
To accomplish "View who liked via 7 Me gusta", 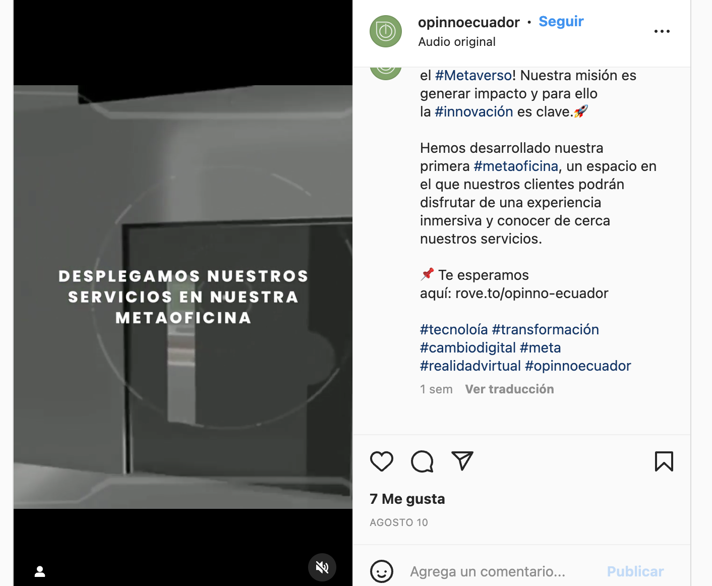I will (407, 499).
